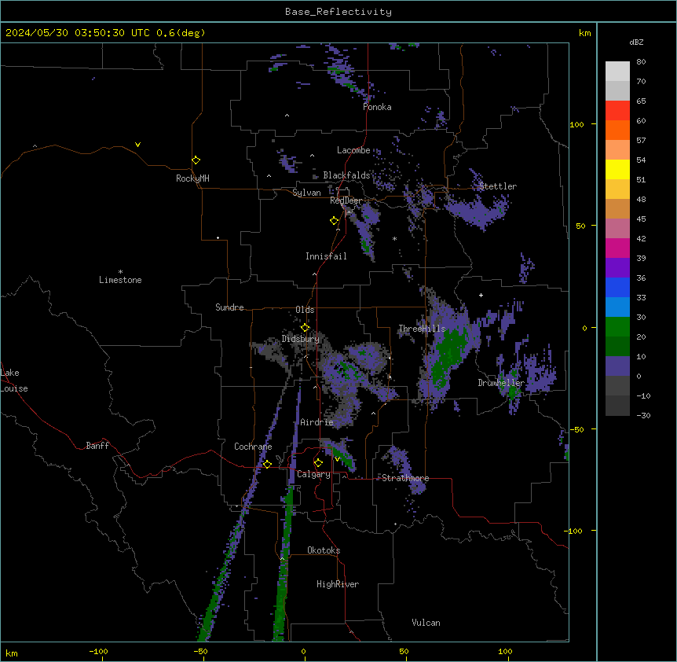Click the Banff town label

(97, 446)
